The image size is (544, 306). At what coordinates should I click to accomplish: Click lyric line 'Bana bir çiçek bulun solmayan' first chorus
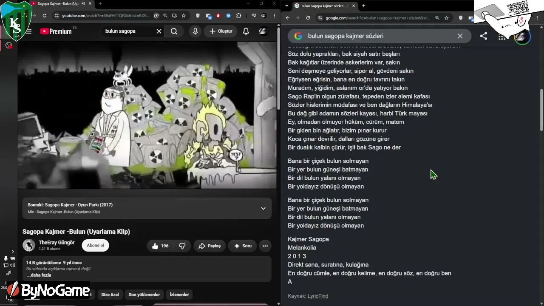(328, 161)
